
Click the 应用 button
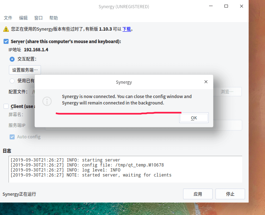[198, 194]
